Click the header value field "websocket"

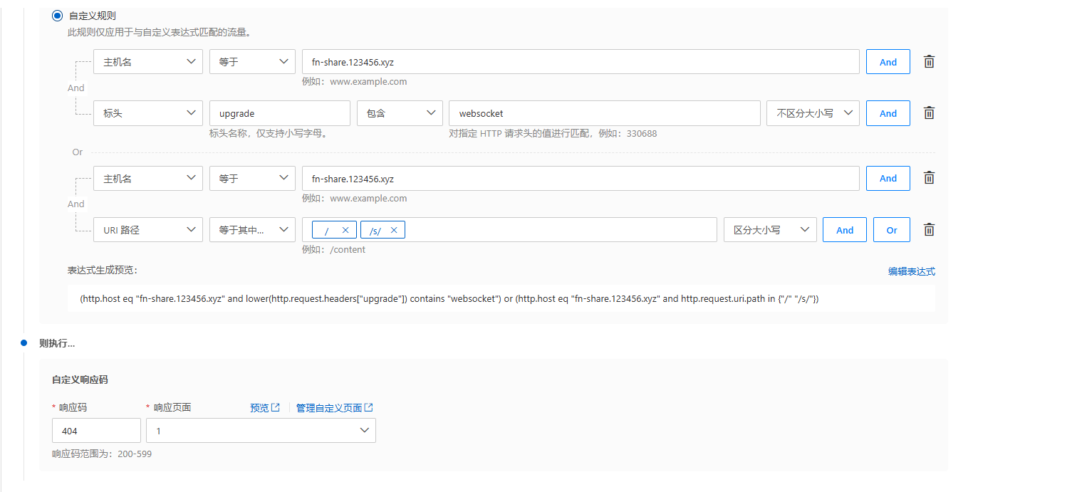pos(605,113)
